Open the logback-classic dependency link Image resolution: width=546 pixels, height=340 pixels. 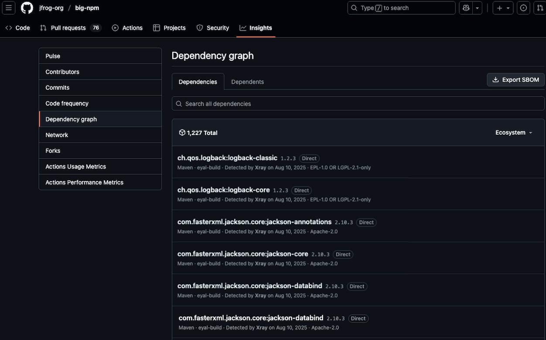point(227,158)
